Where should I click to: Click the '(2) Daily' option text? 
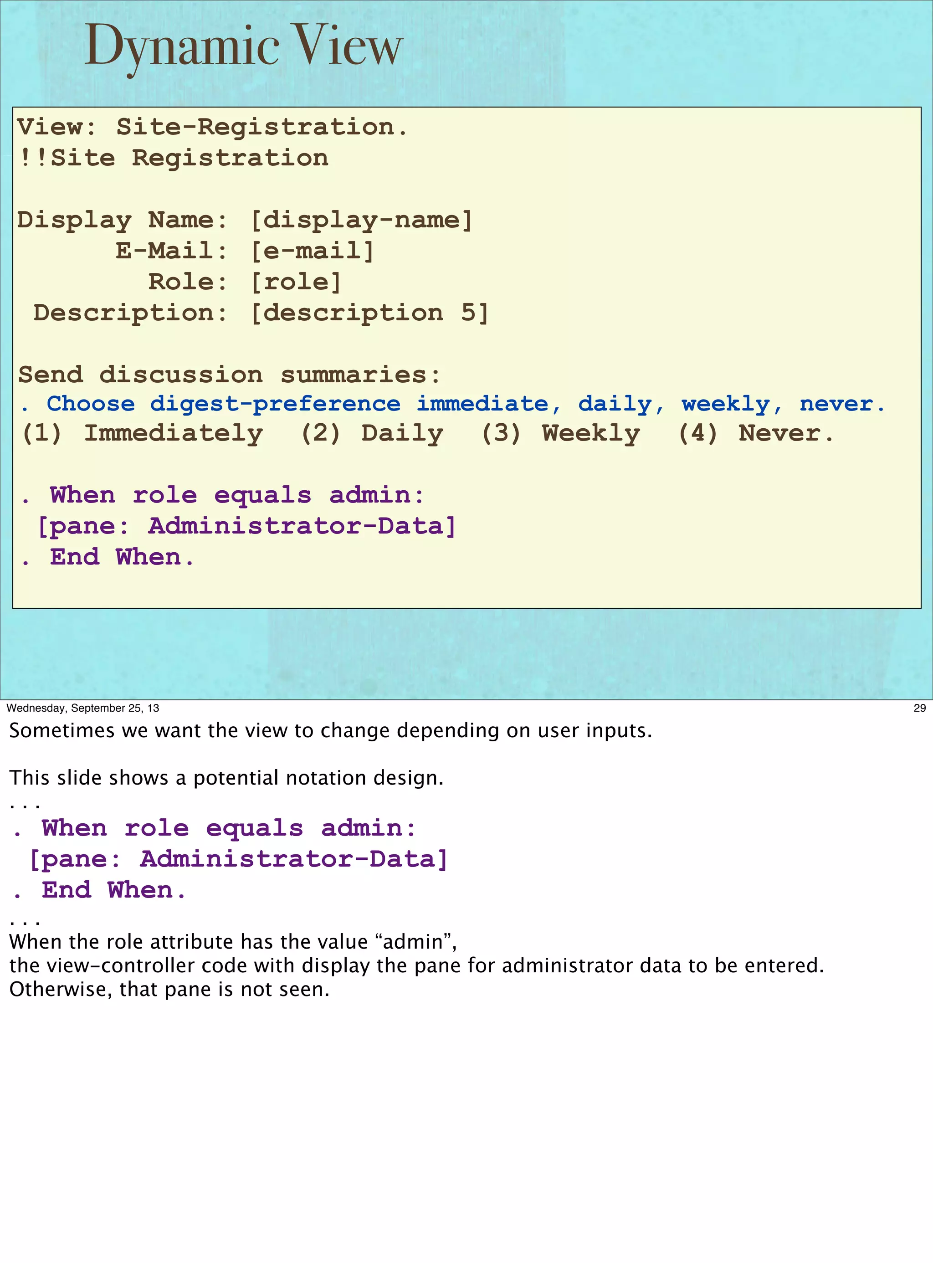pyautogui.click(x=372, y=434)
